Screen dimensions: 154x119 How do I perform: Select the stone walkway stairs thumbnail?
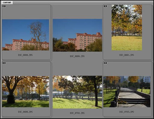(127, 92)
